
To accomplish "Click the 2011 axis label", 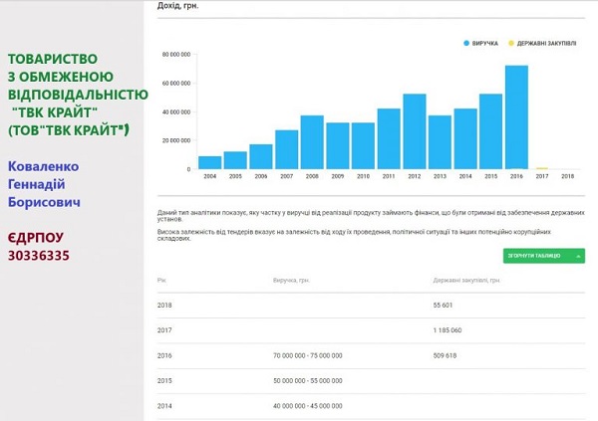I will click(x=389, y=176).
